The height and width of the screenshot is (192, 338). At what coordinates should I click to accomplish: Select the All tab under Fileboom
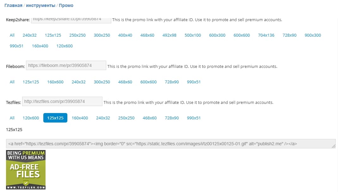click(12, 82)
